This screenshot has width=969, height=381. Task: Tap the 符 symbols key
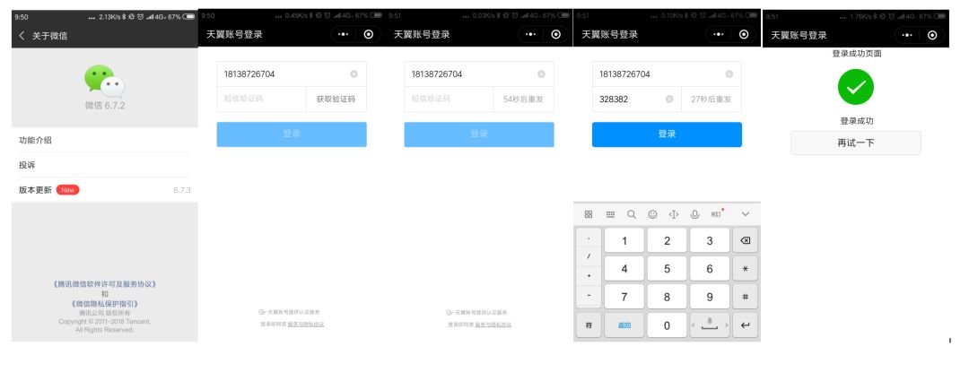click(589, 325)
